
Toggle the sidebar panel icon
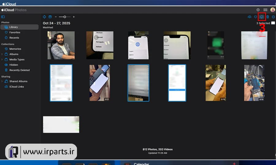point(3,17)
